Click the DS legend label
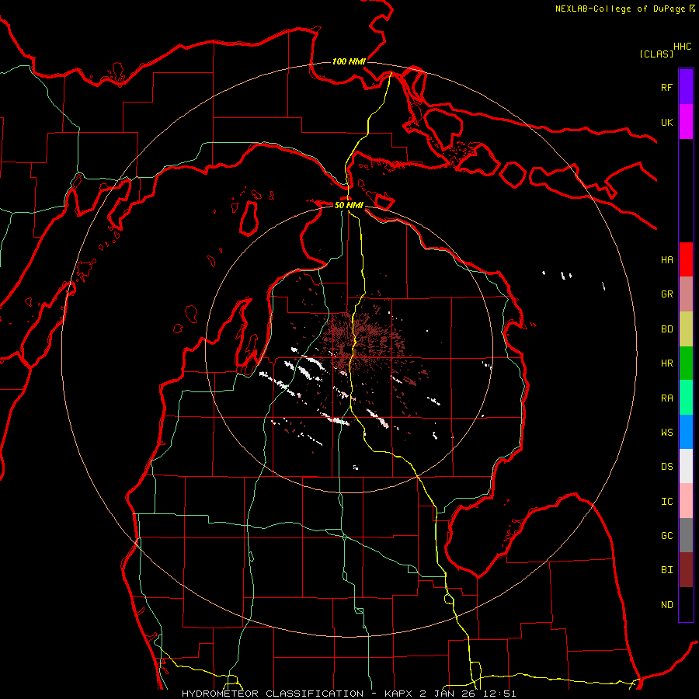This screenshot has height=699, width=699. tap(666, 467)
